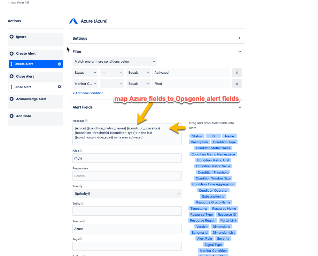Click the plus icon beside the Create Alert heading
Image resolution: width=318 pixels, height=256 pixels.
[11, 54]
